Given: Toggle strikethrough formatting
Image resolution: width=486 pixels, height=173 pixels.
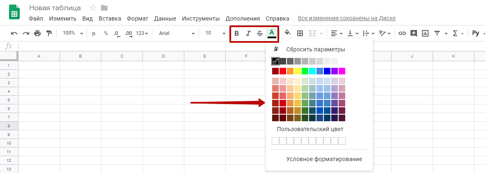Looking at the screenshot, I should click(x=259, y=33).
